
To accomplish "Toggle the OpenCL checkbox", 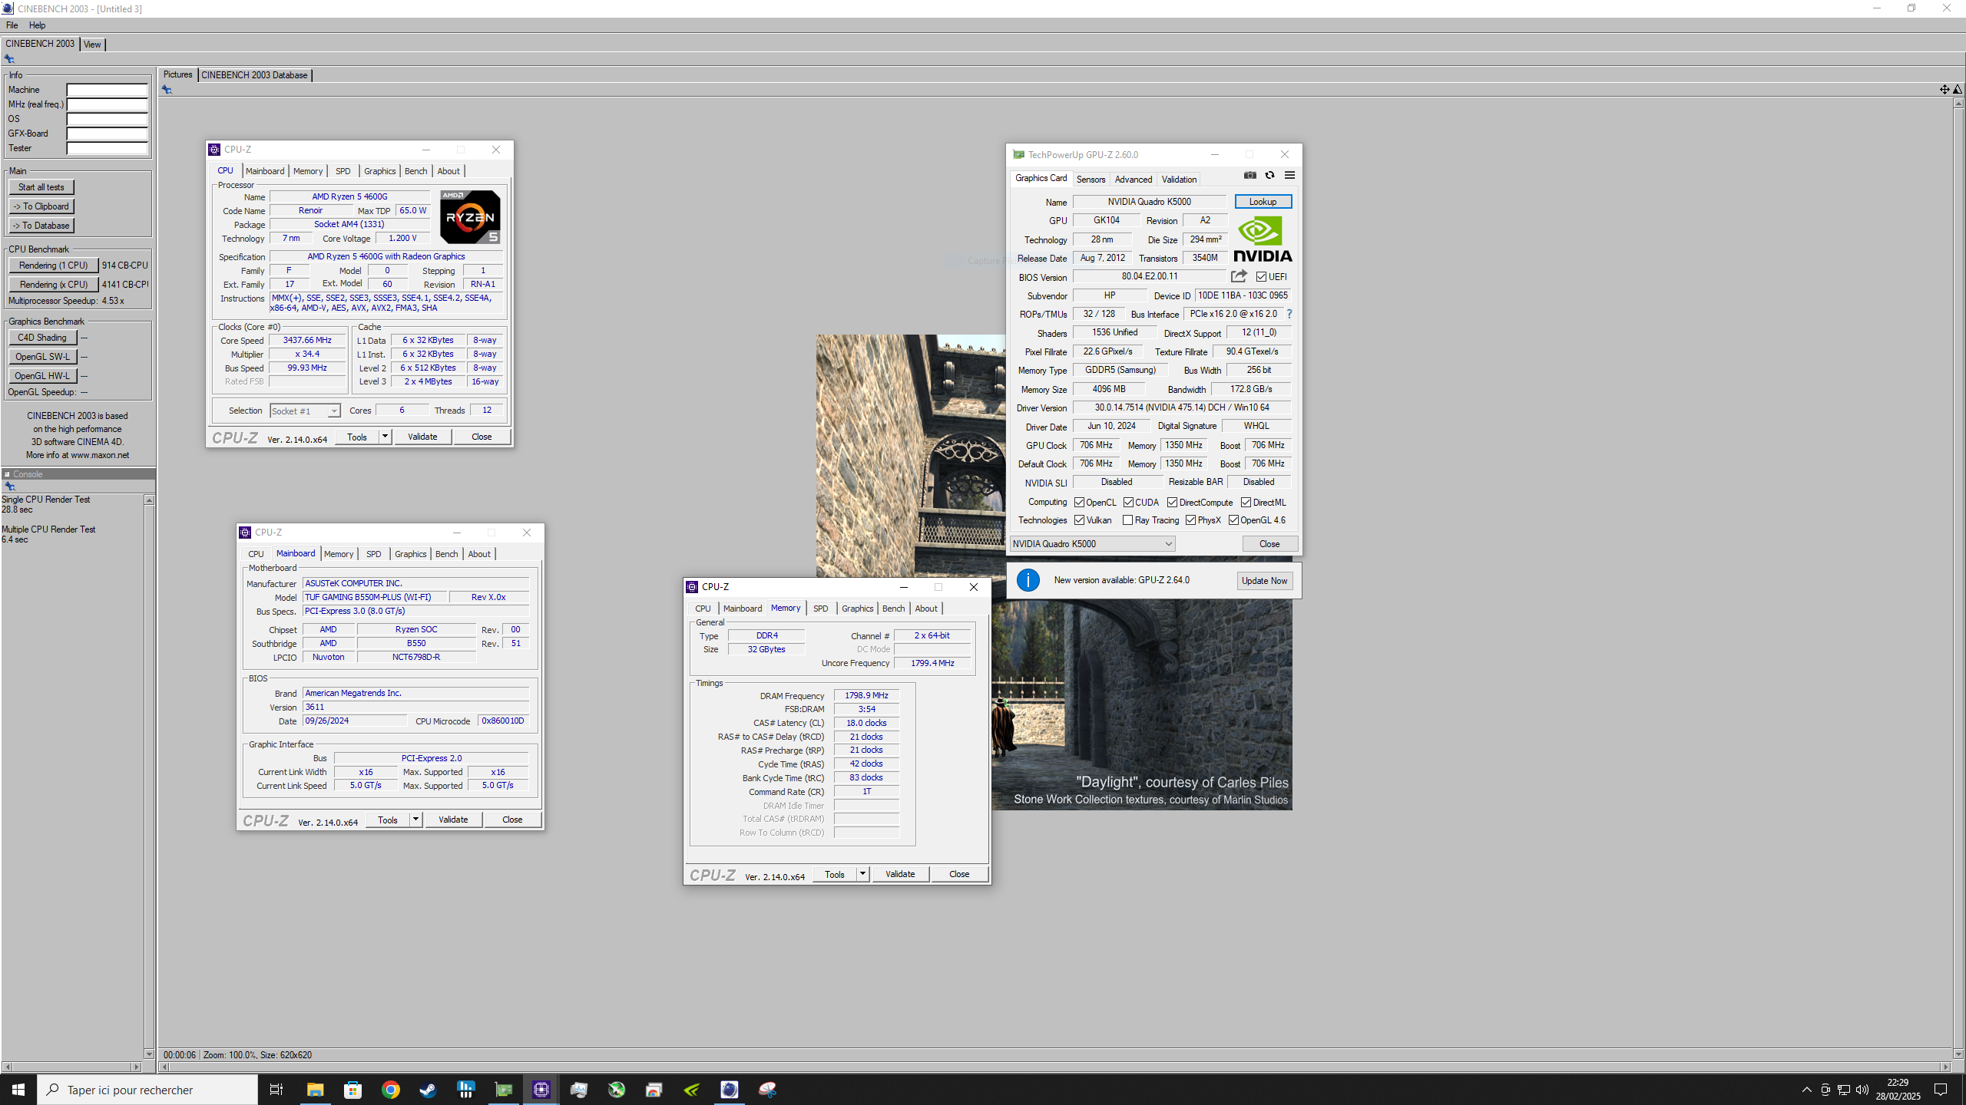I will coord(1079,503).
